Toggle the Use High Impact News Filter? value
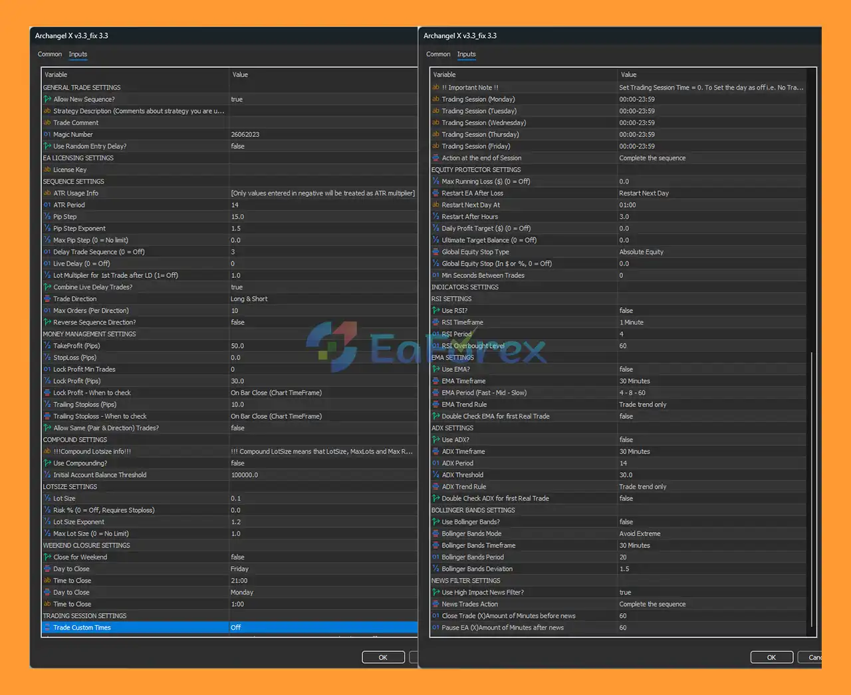851x695 pixels. click(626, 593)
